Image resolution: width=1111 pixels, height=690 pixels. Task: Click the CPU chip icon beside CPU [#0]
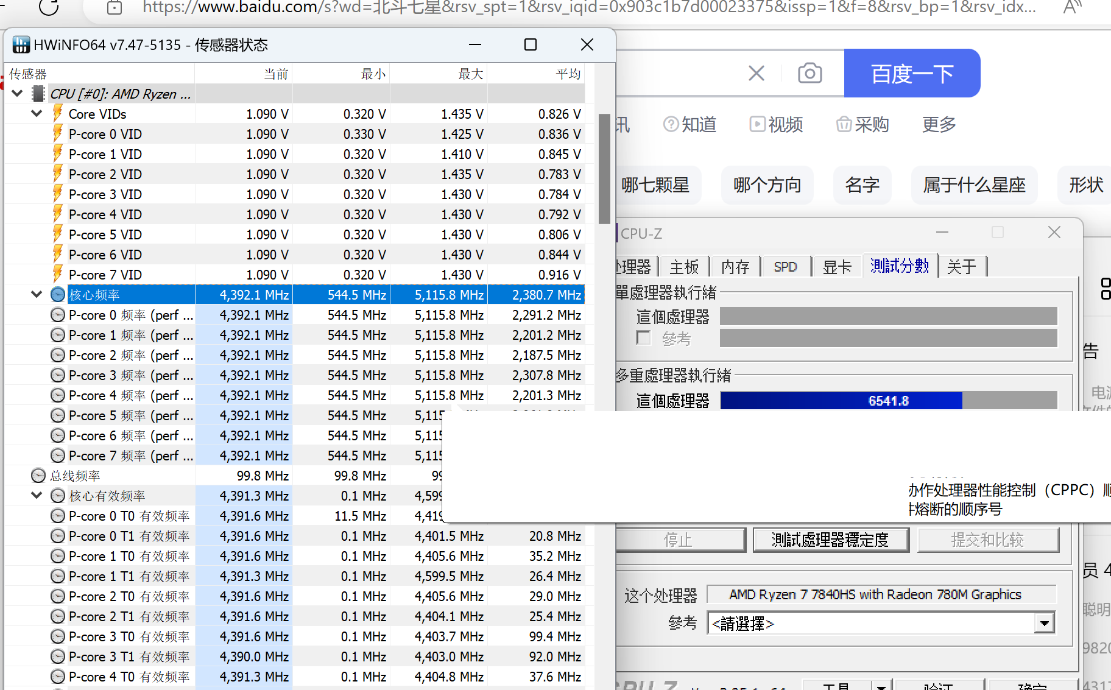coord(38,94)
